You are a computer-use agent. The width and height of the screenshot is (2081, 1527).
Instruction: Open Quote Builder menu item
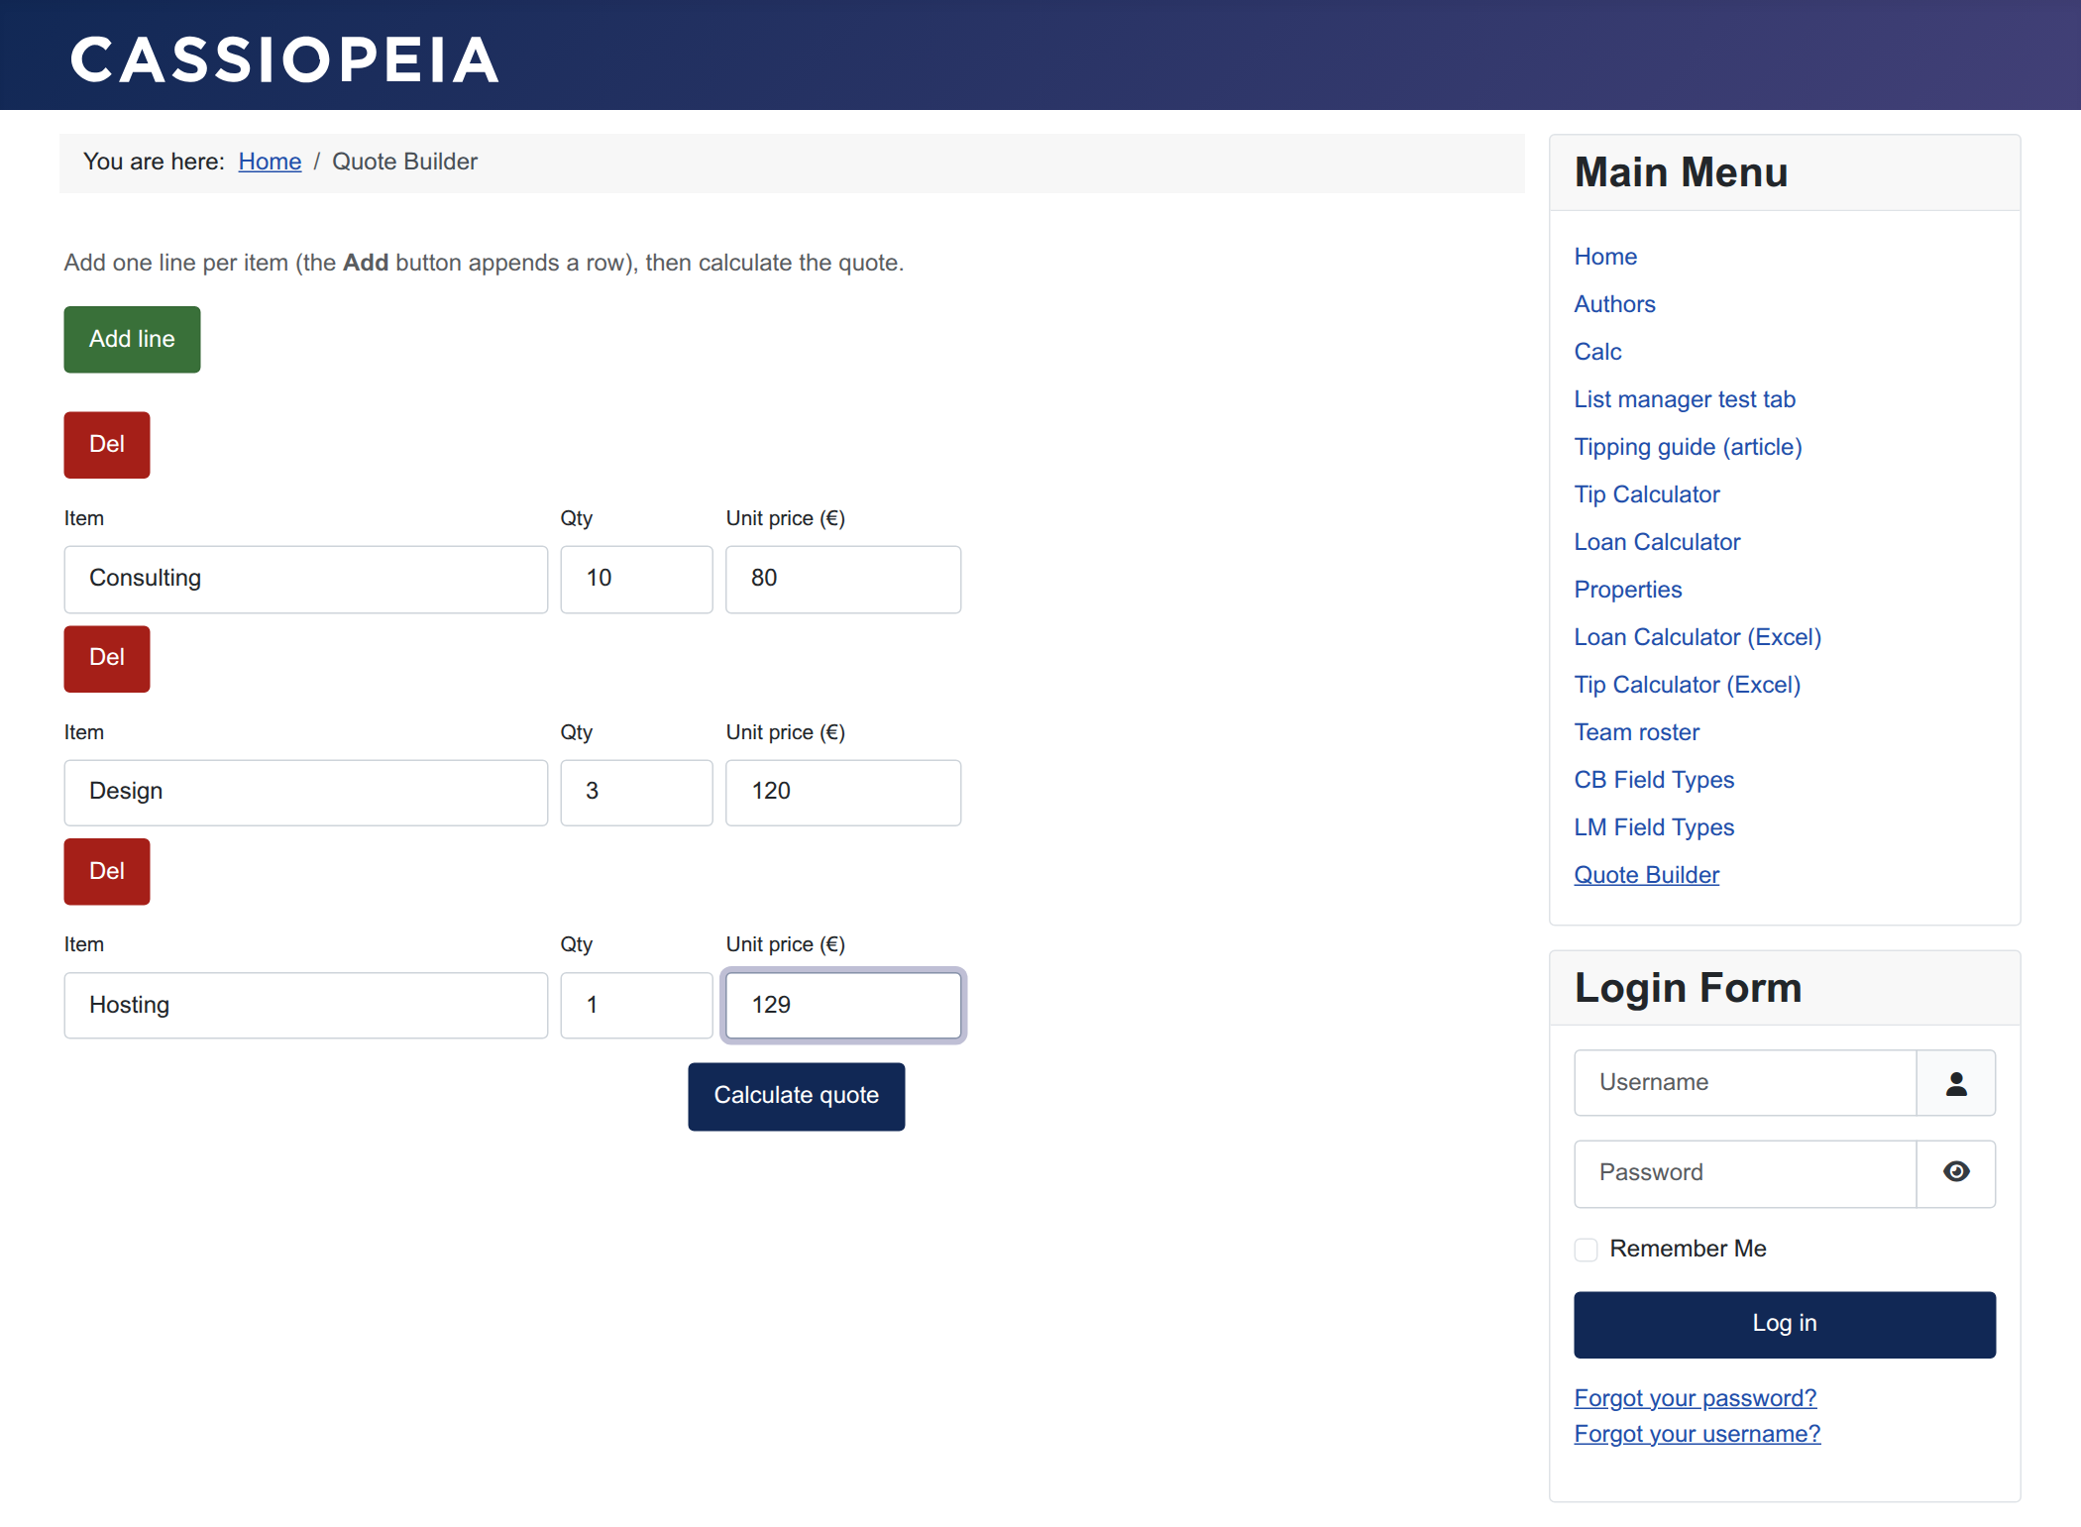tap(1646, 875)
